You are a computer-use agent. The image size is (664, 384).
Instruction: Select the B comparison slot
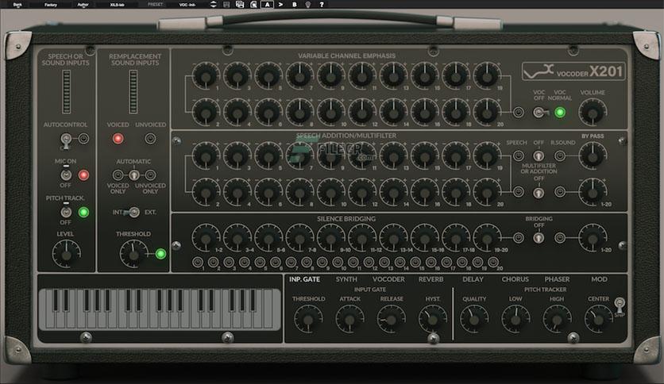(x=295, y=5)
